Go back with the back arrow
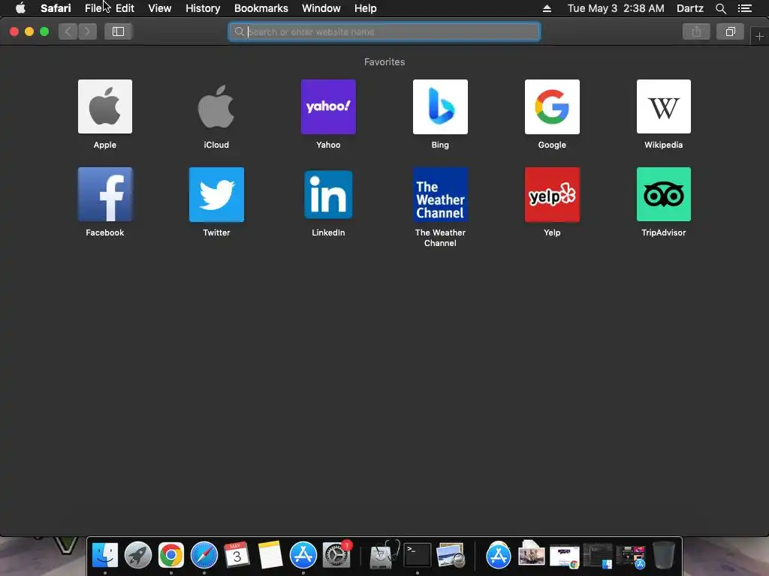769x576 pixels. [x=68, y=31]
